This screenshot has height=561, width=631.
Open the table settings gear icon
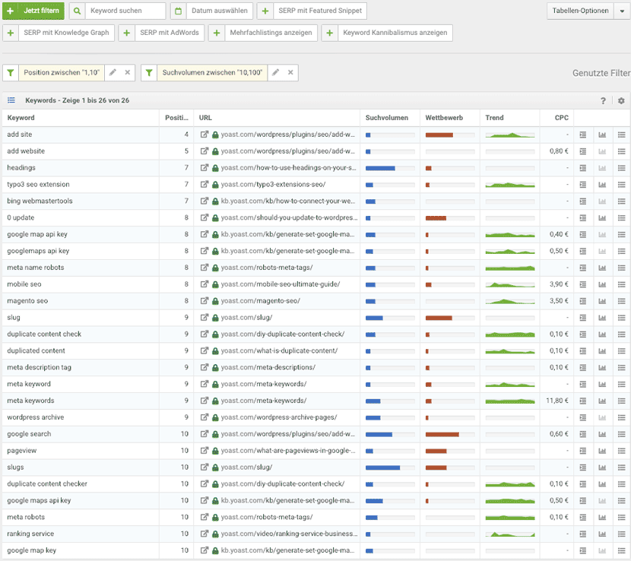click(x=621, y=100)
